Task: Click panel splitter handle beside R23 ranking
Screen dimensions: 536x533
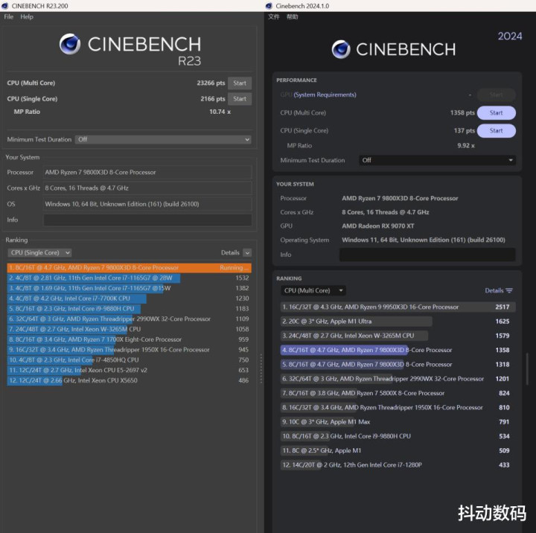Action: click(261, 368)
